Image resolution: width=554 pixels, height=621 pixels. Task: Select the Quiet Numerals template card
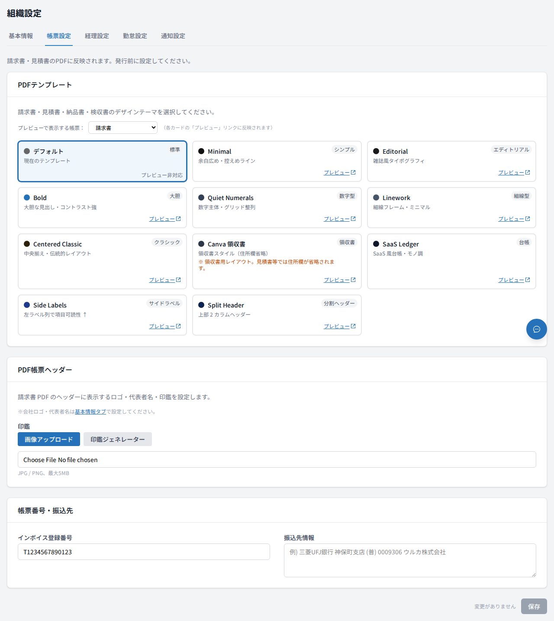point(277,207)
